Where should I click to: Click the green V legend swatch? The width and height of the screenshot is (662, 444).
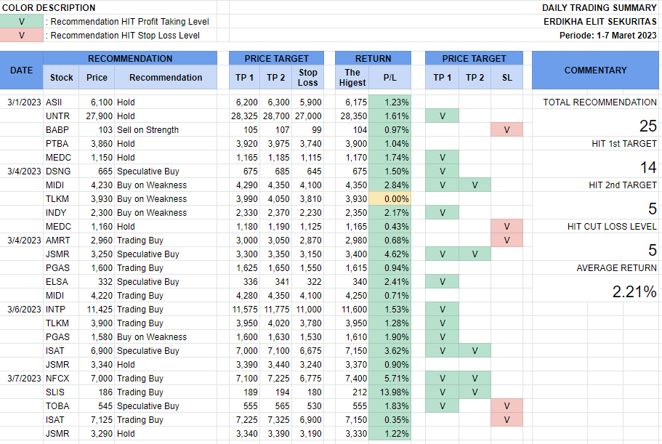tap(21, 21)
